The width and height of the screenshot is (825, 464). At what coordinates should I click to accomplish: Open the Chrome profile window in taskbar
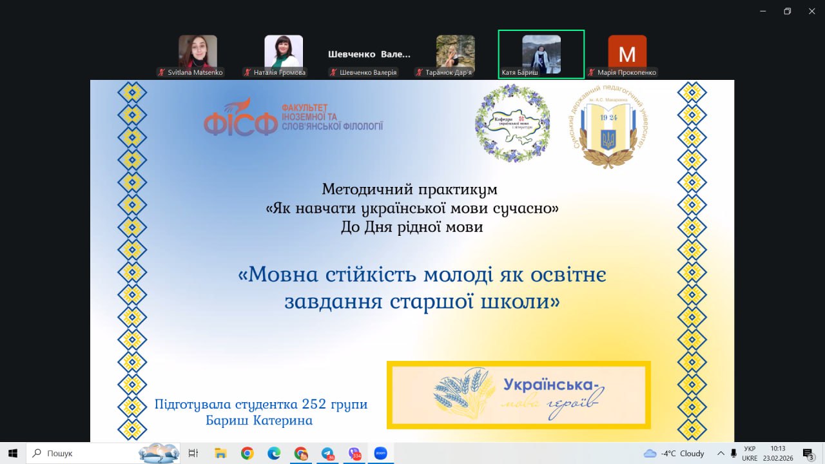(301, 453)
